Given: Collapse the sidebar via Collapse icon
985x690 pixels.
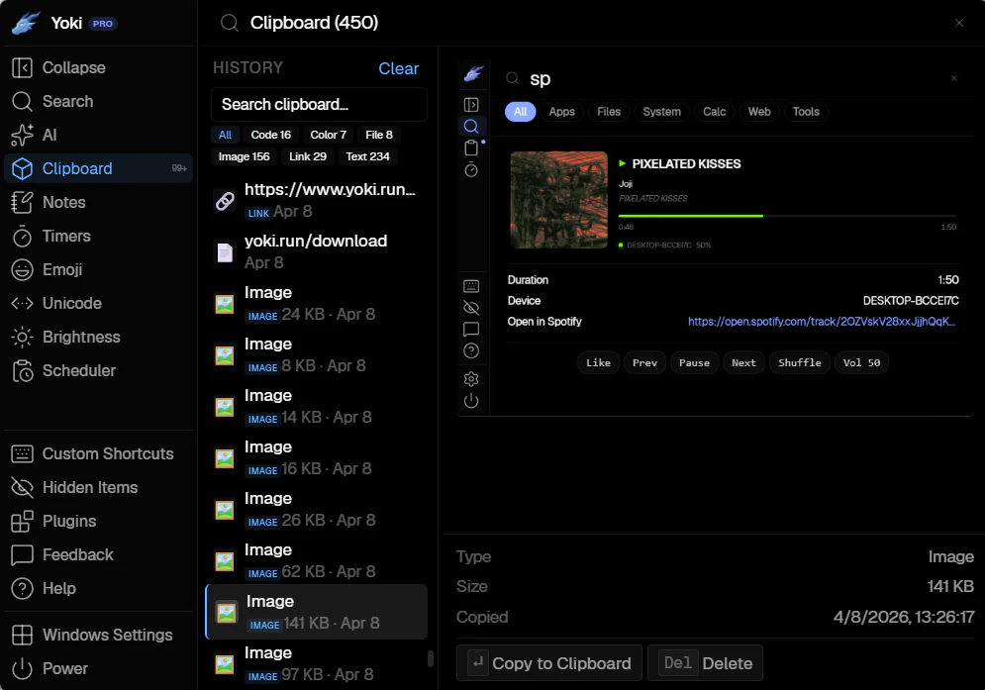Looking at the screenshot, I should click(22, 68).
